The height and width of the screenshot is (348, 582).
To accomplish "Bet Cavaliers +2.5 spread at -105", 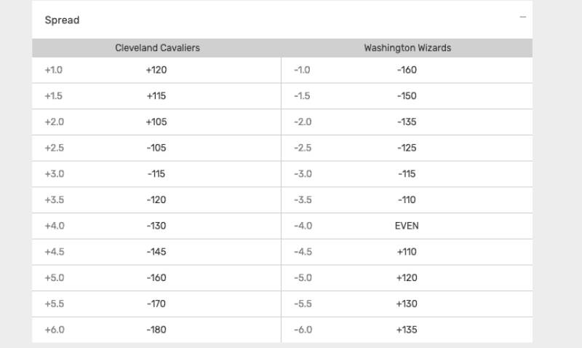I will (156, 148).
